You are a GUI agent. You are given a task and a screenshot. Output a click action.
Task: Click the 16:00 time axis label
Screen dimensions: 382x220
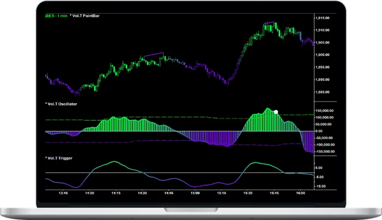coord(300,193)
